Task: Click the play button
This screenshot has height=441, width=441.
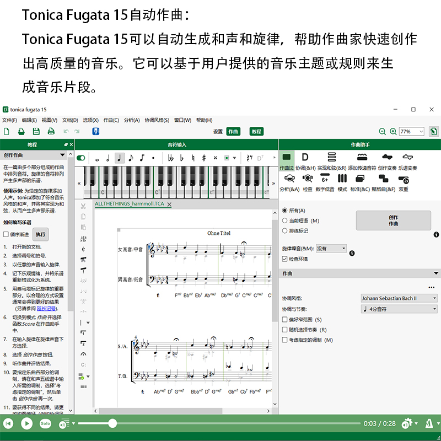Action: (26, 423)
